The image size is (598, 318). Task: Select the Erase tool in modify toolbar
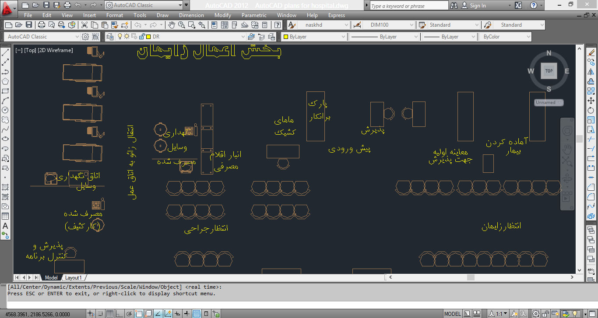pyautogui.click(x=591, y=52)
